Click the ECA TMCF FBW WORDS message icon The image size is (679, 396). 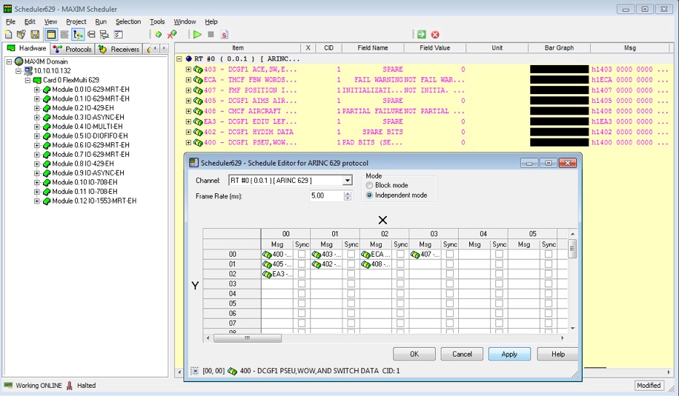[x=198, y=79]
